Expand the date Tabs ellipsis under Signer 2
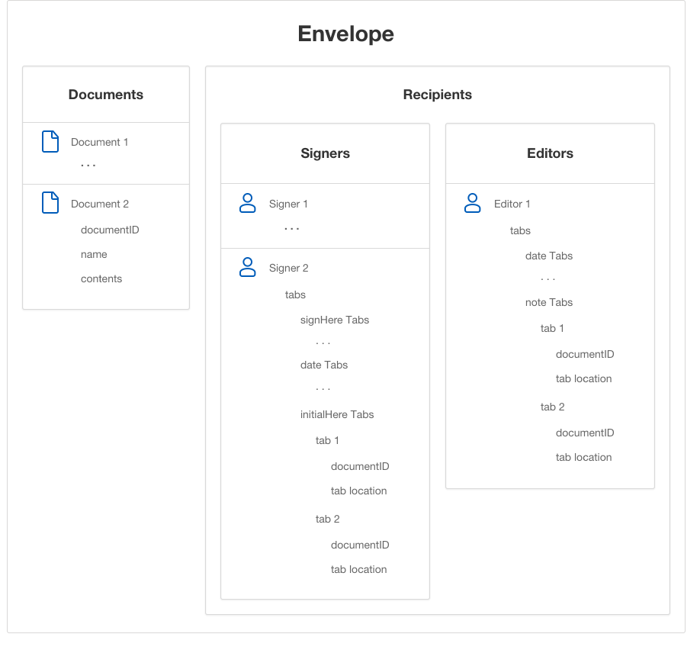The height and width of the screenshot is (650, 700). point(322,387)
